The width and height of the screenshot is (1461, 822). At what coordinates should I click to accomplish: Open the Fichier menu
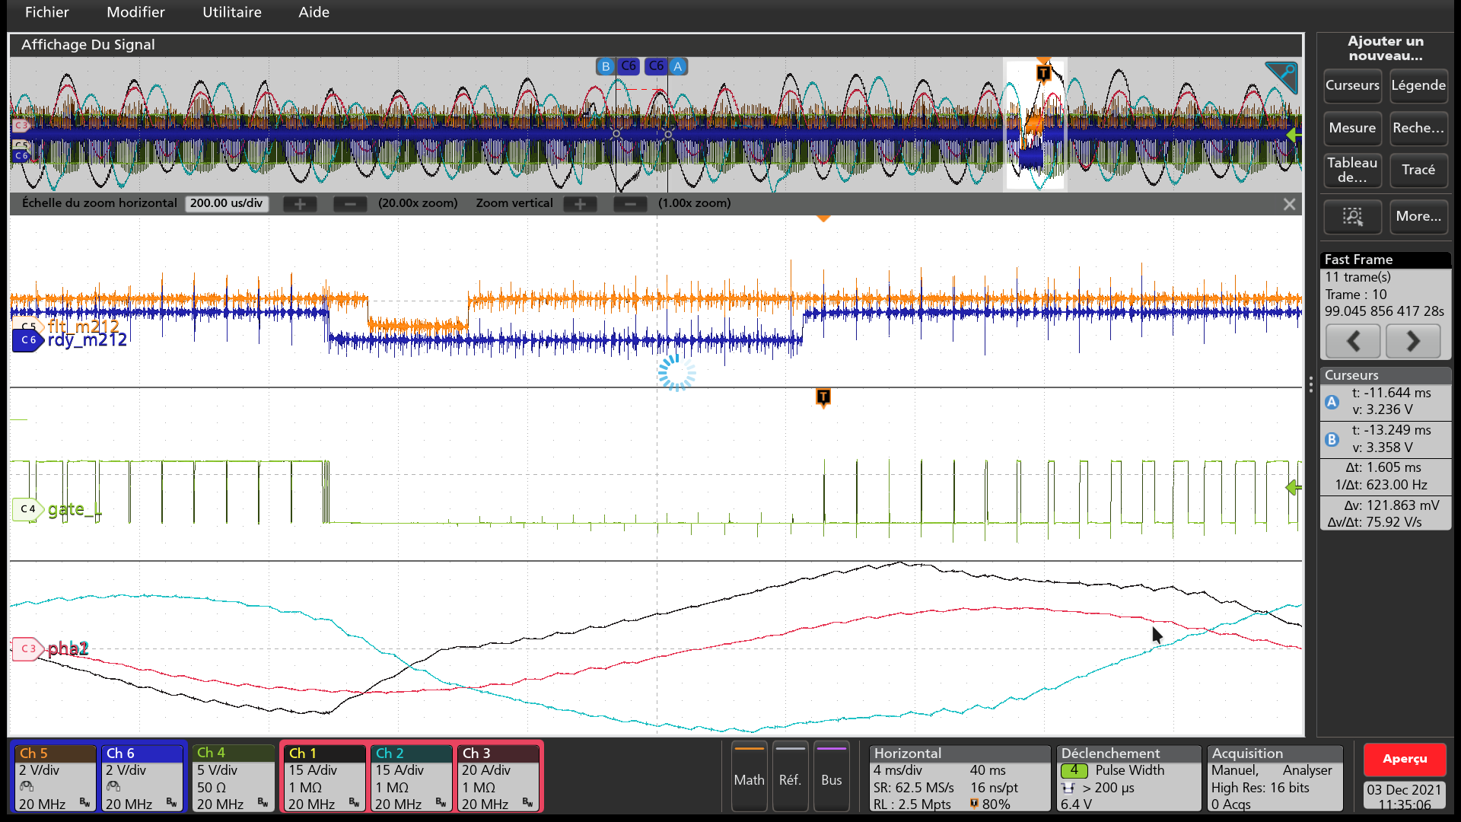[x=46, y=12]
